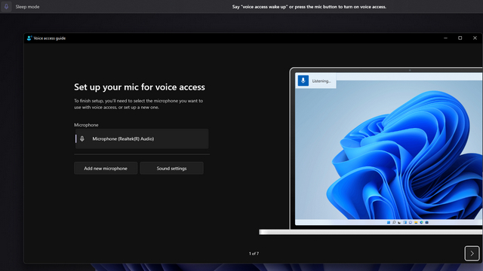
Task: Maximize the Voice access guide window
Action: pos(460,38)
